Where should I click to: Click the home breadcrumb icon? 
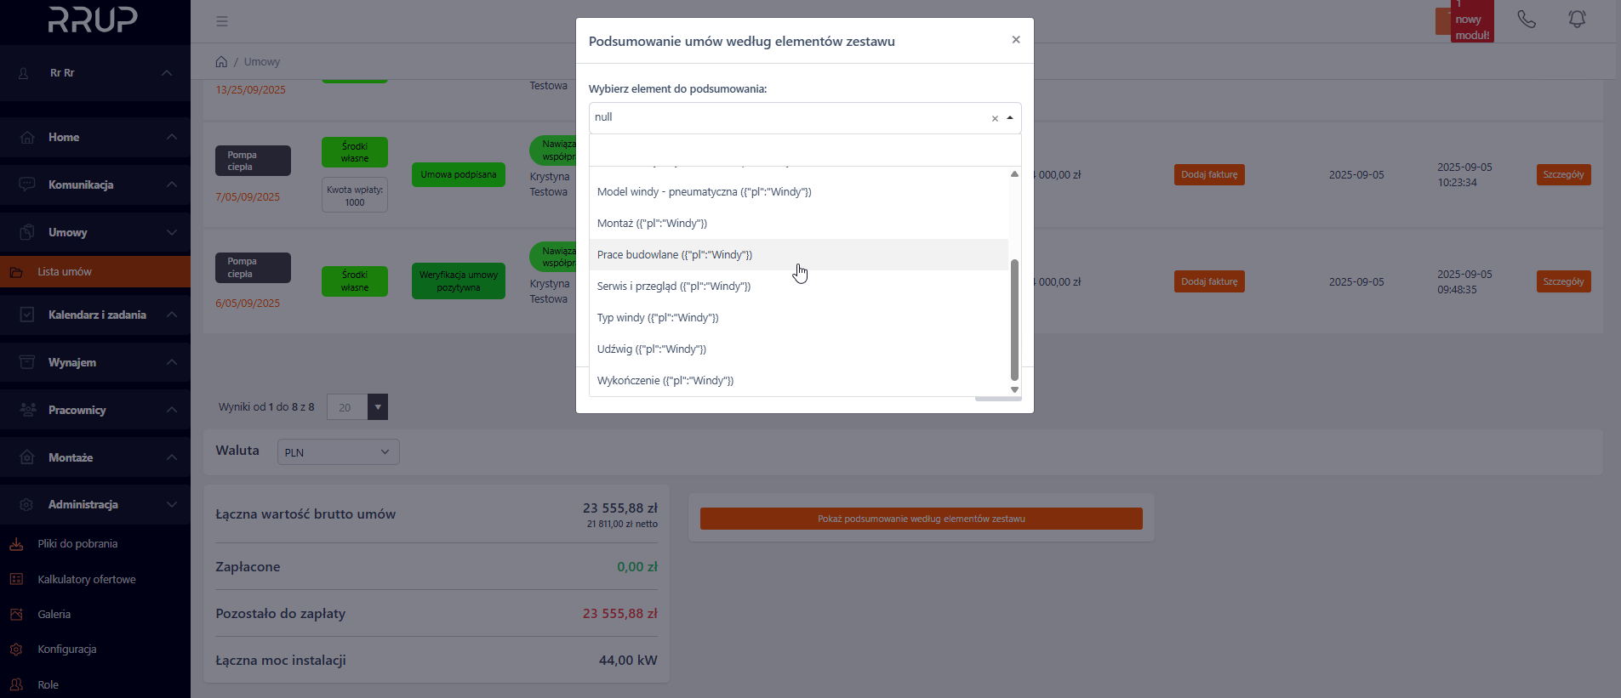[x=221, y=62]
